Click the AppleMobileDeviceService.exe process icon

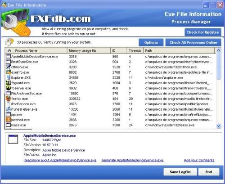pyautogui.click(x=9, y=56)
